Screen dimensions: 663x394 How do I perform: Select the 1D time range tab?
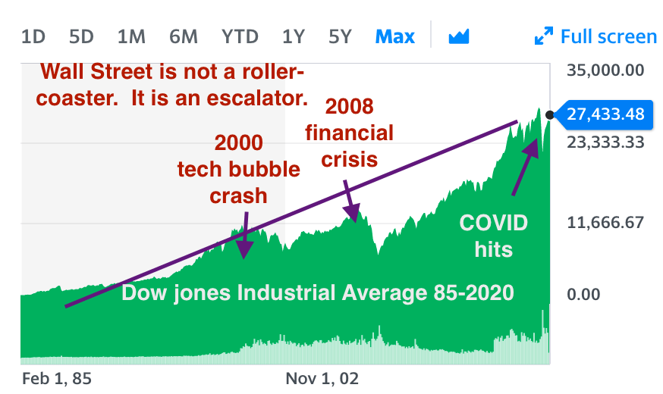(33, 36)
